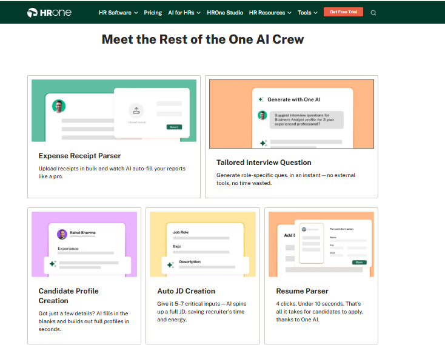Click sparkle icon beside Generate with One AI
Image resolution: width=445 pixels, height=359 pixels.
(x=261, y=99)
